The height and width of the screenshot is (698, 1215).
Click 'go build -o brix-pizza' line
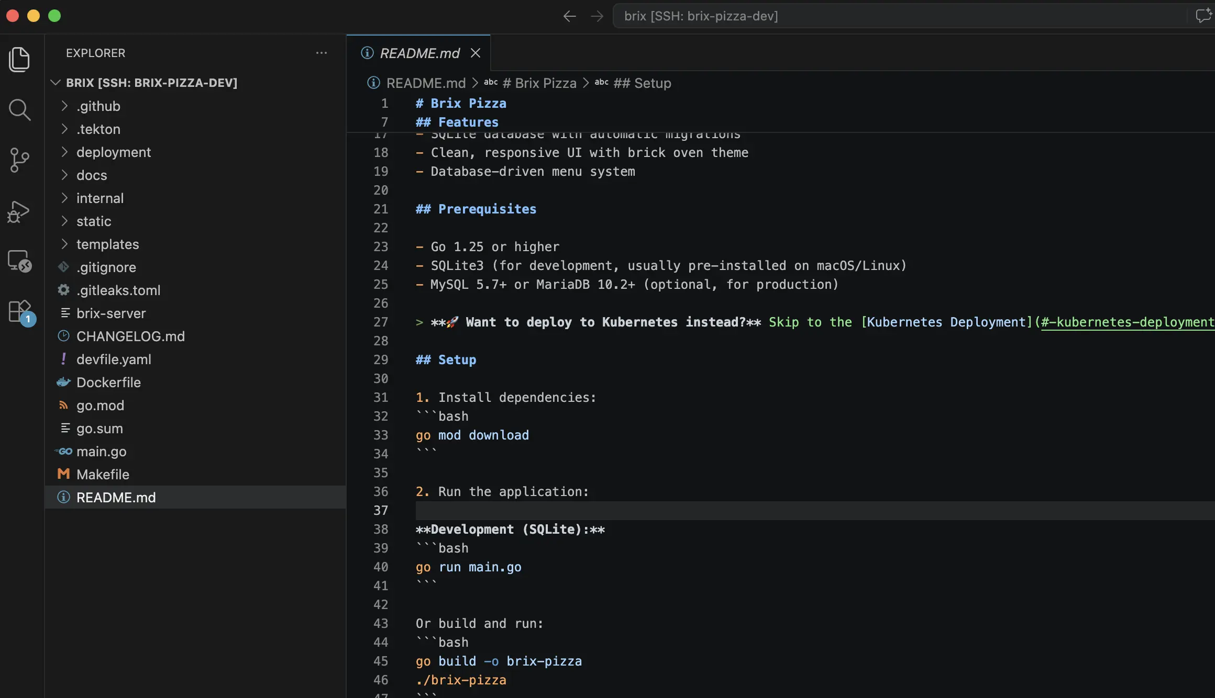click(x=499, y=661)
